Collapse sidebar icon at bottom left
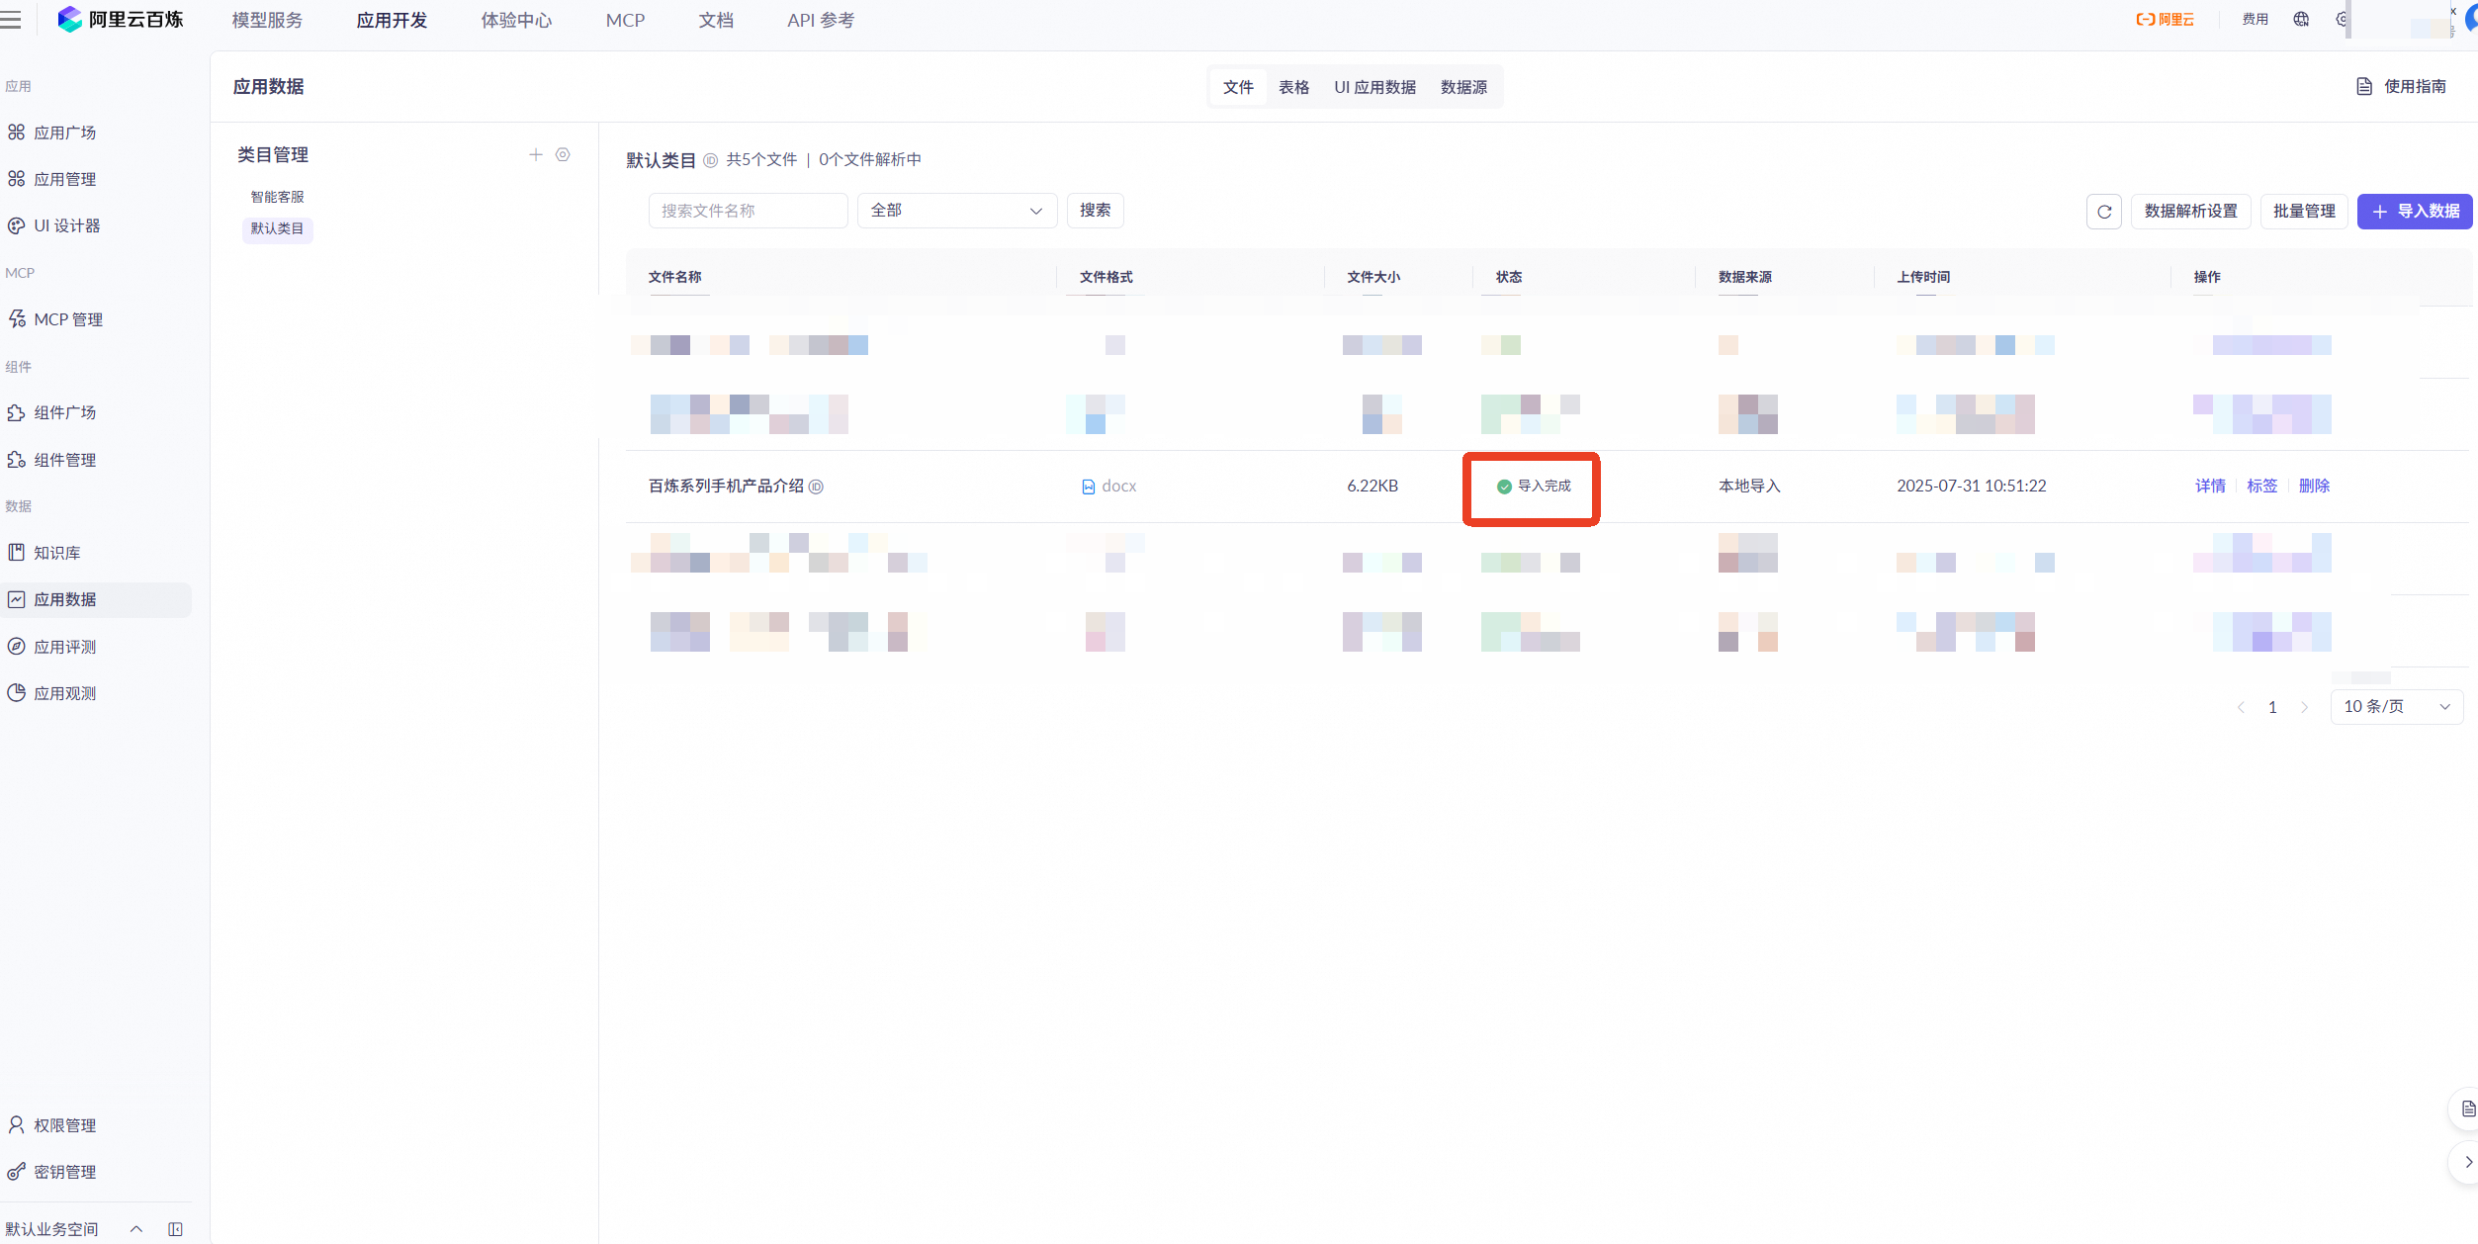 click(x=176, y=1229)
